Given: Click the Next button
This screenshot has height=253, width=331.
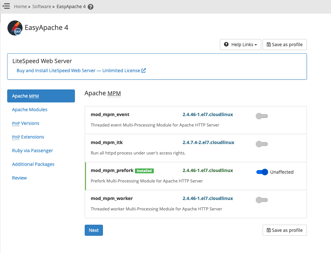Looking at the screenshot, I should [x=94, y=230].
